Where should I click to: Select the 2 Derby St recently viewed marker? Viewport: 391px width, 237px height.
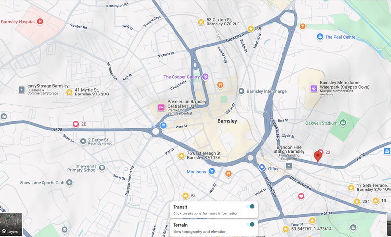click(83, 142)
